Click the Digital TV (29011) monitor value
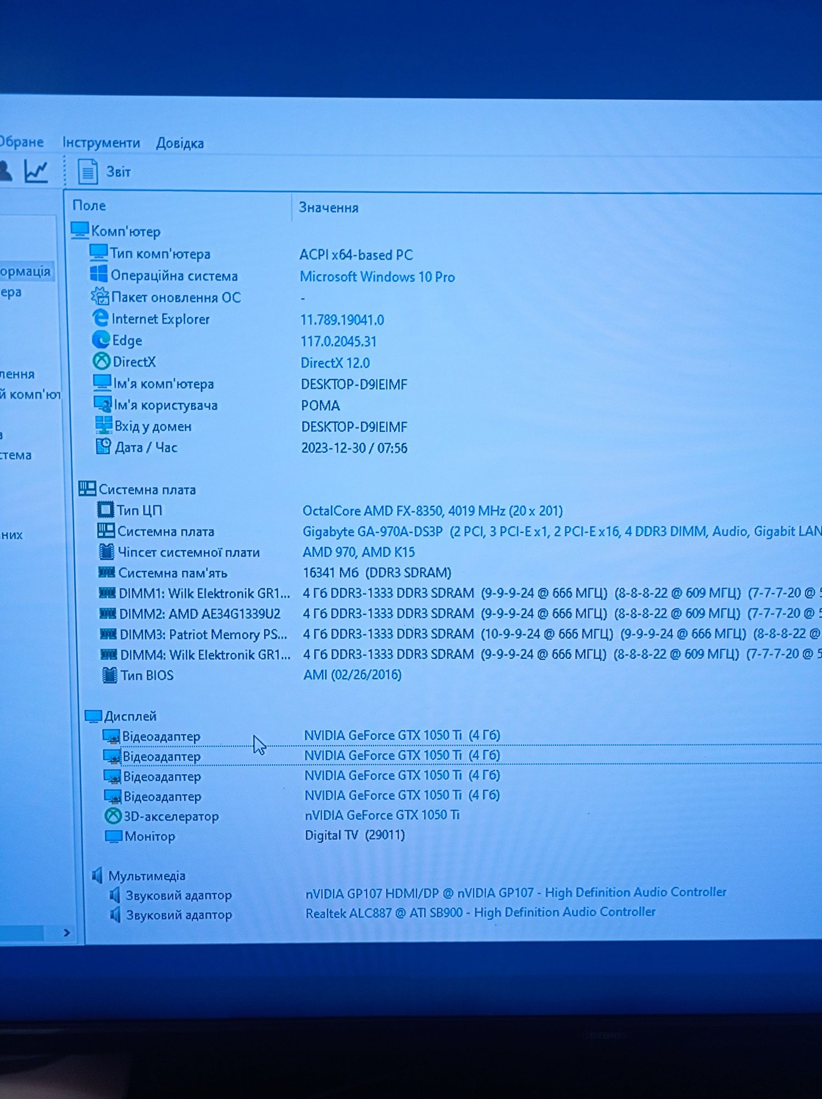Image resolution: width=822 pixels, height=1099 pixels. [x=355, y=835]
